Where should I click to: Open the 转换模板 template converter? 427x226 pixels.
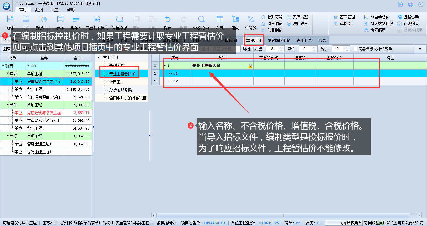[x=119, y=19]
